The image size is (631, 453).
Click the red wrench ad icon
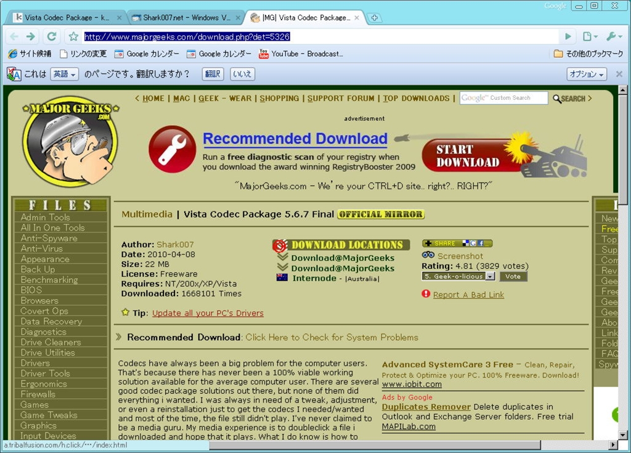[x=173, y=149]
